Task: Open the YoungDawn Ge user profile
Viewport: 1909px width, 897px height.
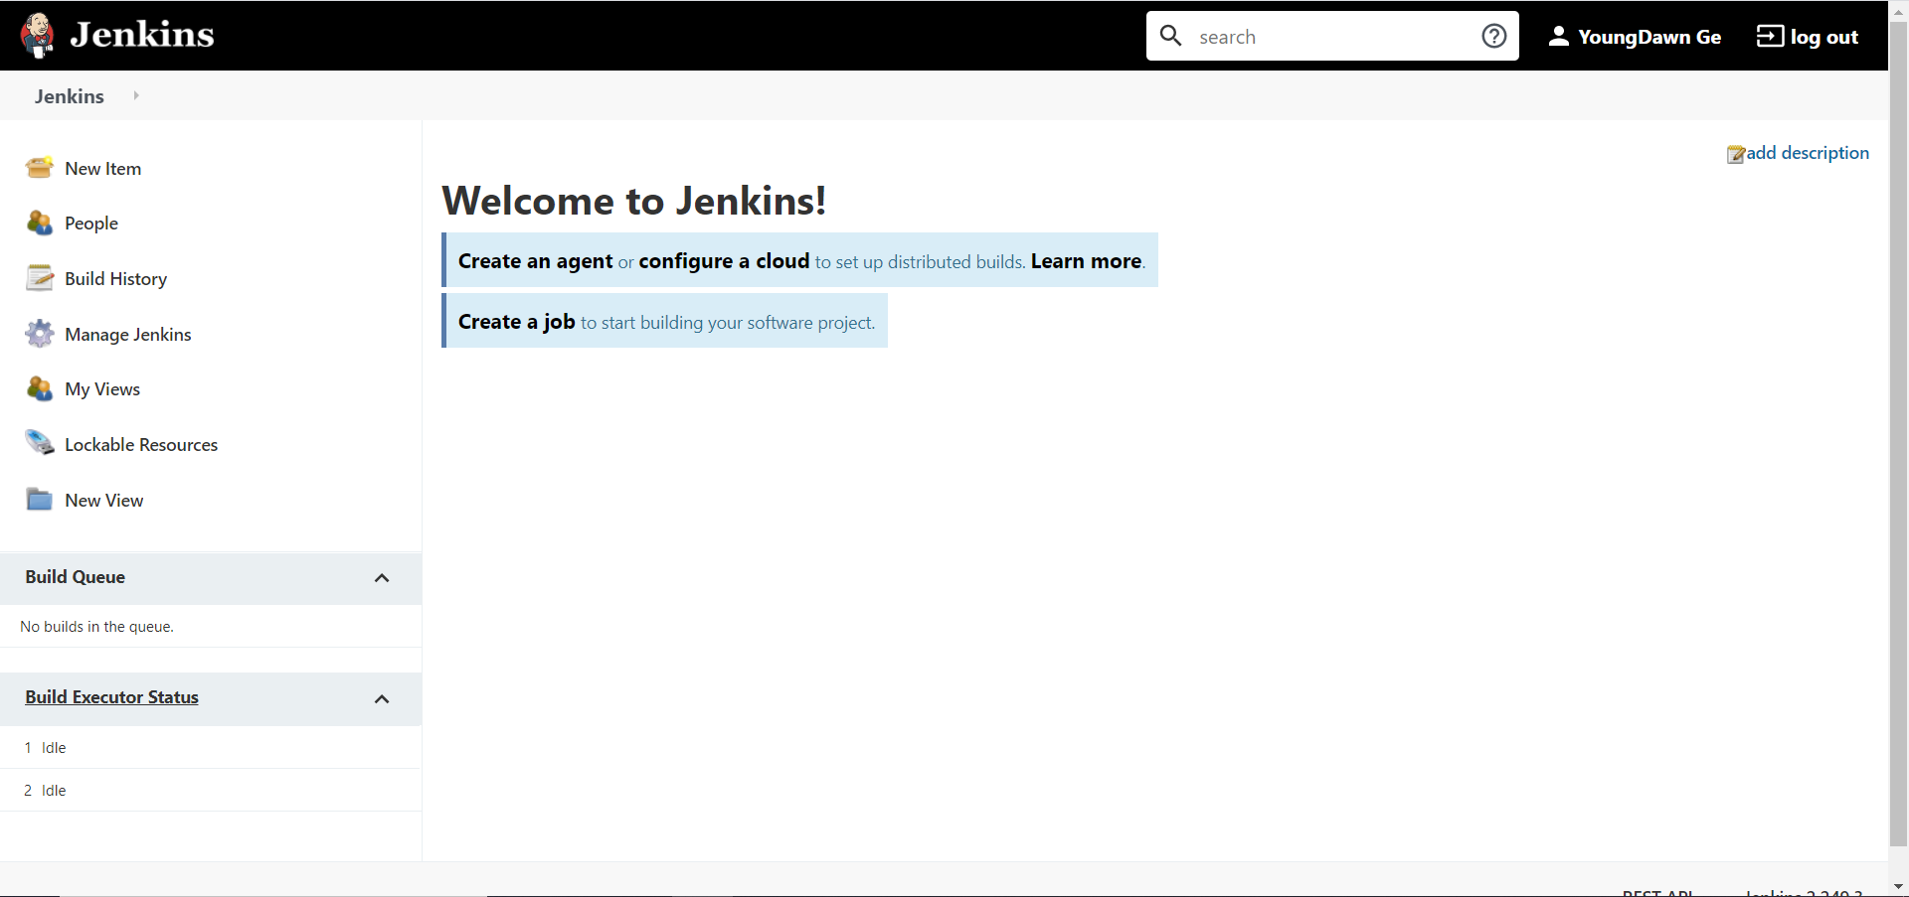Action: click(x=1649, y=36)
